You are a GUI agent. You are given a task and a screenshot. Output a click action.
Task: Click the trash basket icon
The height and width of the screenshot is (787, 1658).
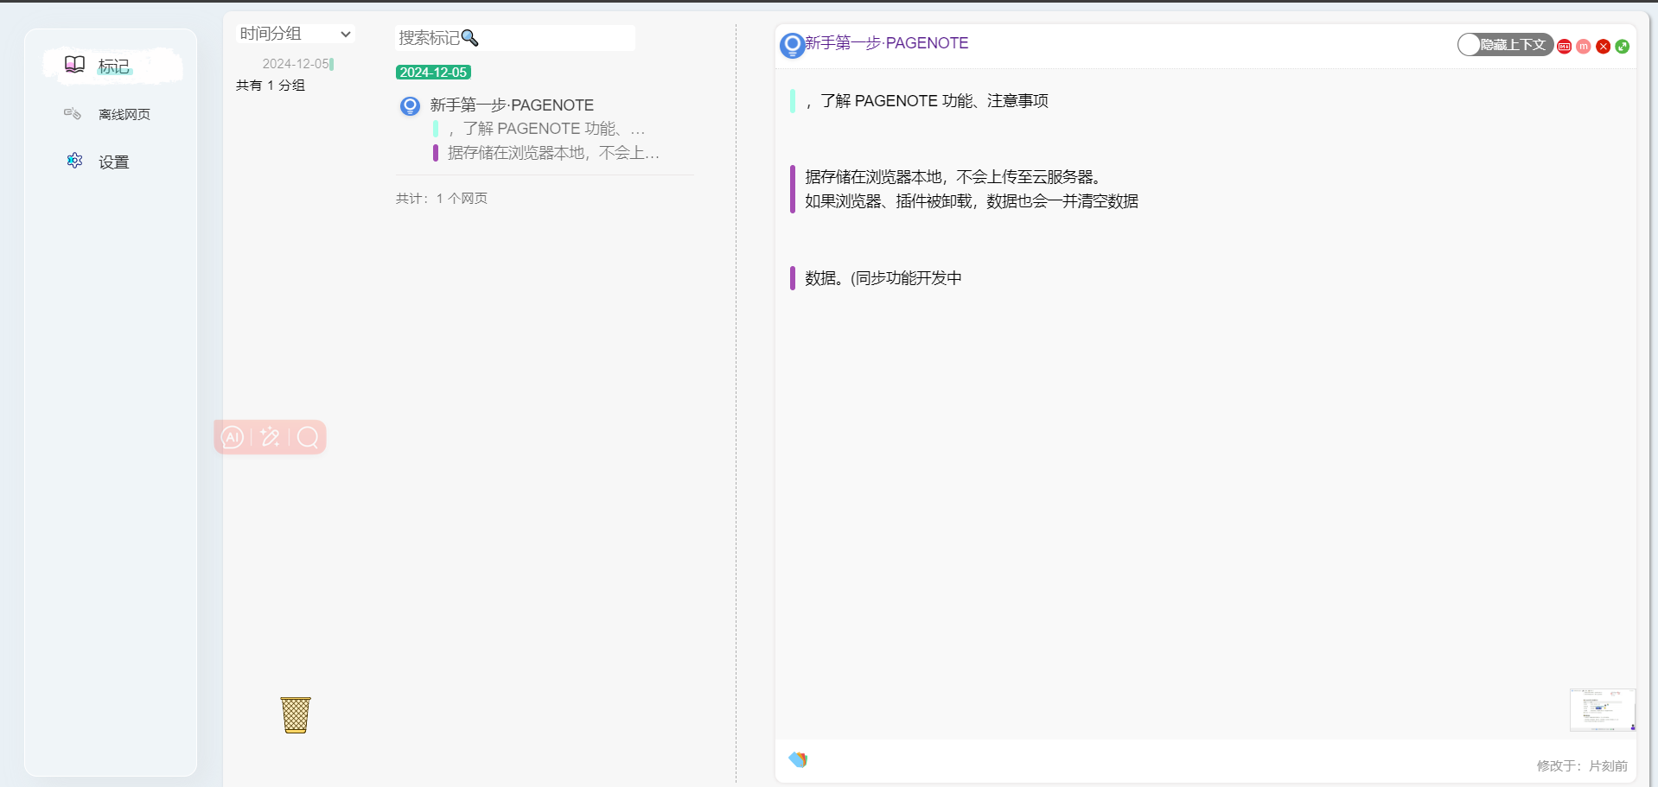296,715
